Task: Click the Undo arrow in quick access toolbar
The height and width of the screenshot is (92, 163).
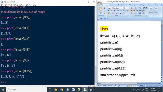Action: tap(101, 19)
